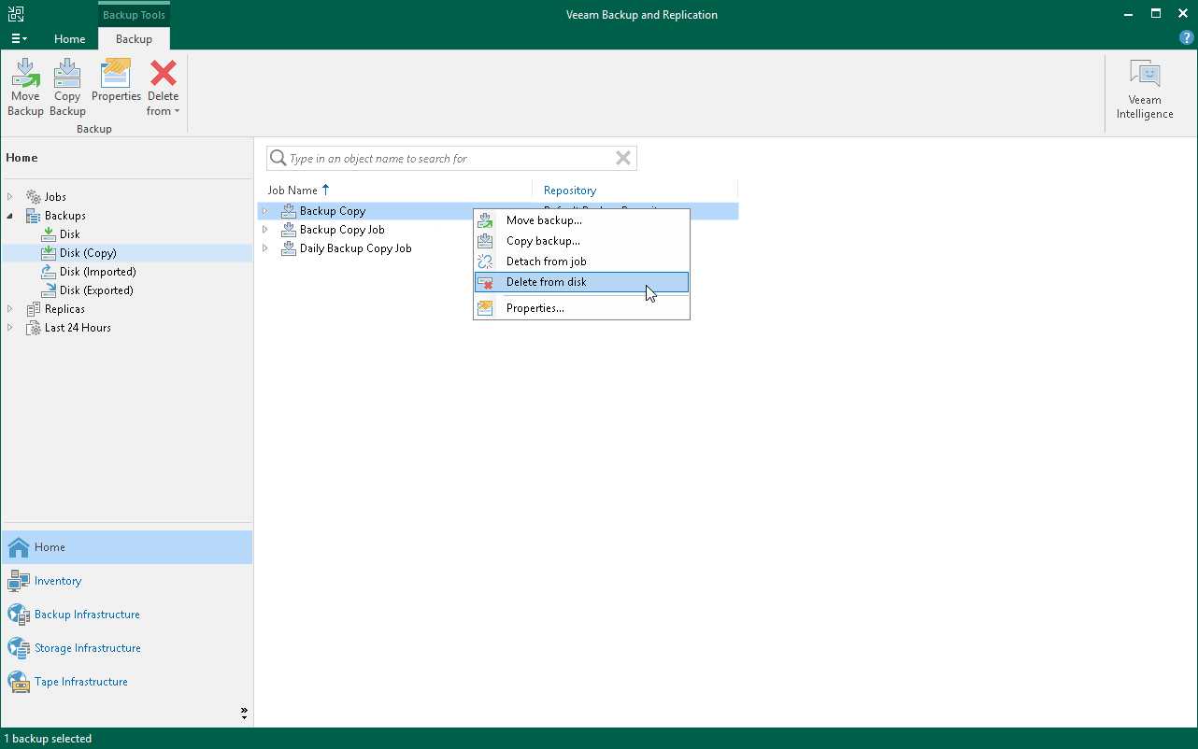This screenshot has height=749, width=1198.
Task: Switch to the Home ribbon tab
Action: click(x=69, y=39)
